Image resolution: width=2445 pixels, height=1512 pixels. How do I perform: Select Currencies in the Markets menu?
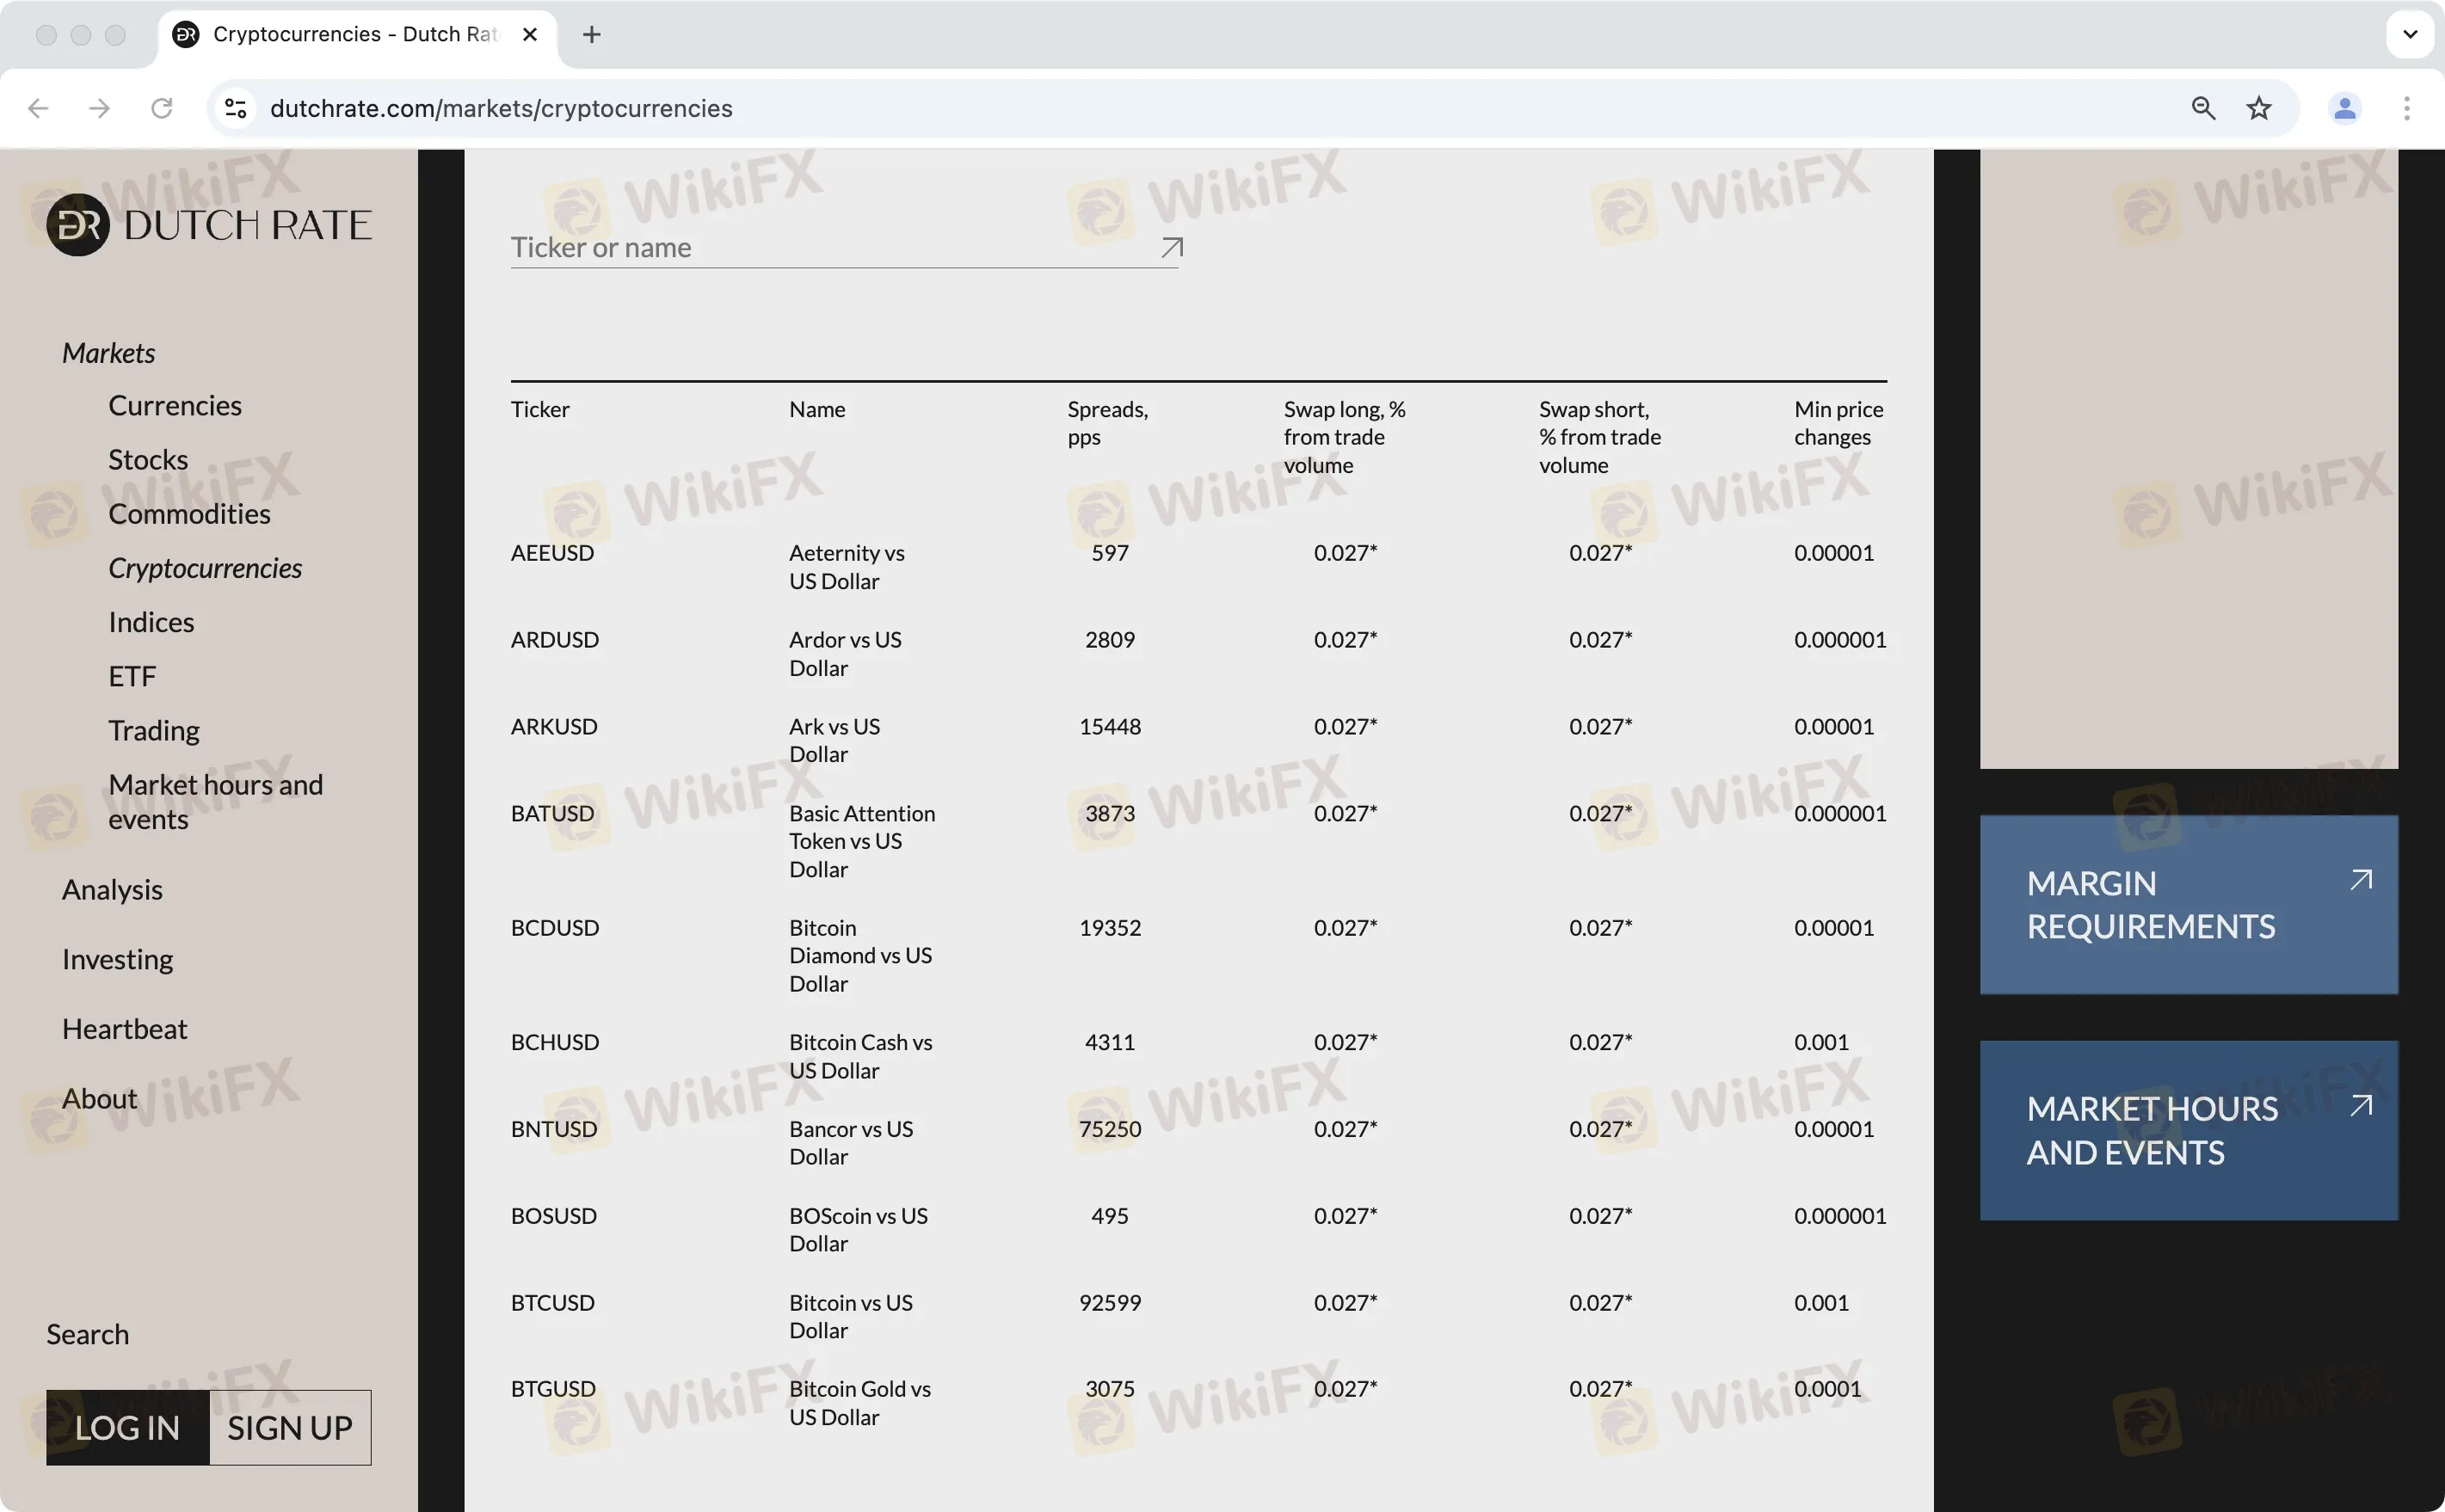pyautogui.click(x=175, y=406)
